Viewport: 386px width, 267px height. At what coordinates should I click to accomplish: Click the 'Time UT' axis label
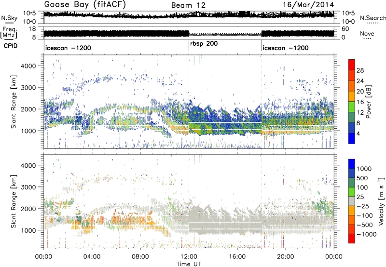coord(189,264)
